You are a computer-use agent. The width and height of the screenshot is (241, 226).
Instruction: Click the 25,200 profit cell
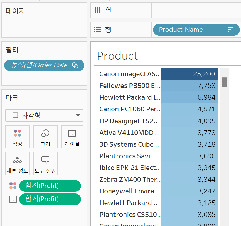click(x=189, y=74)
